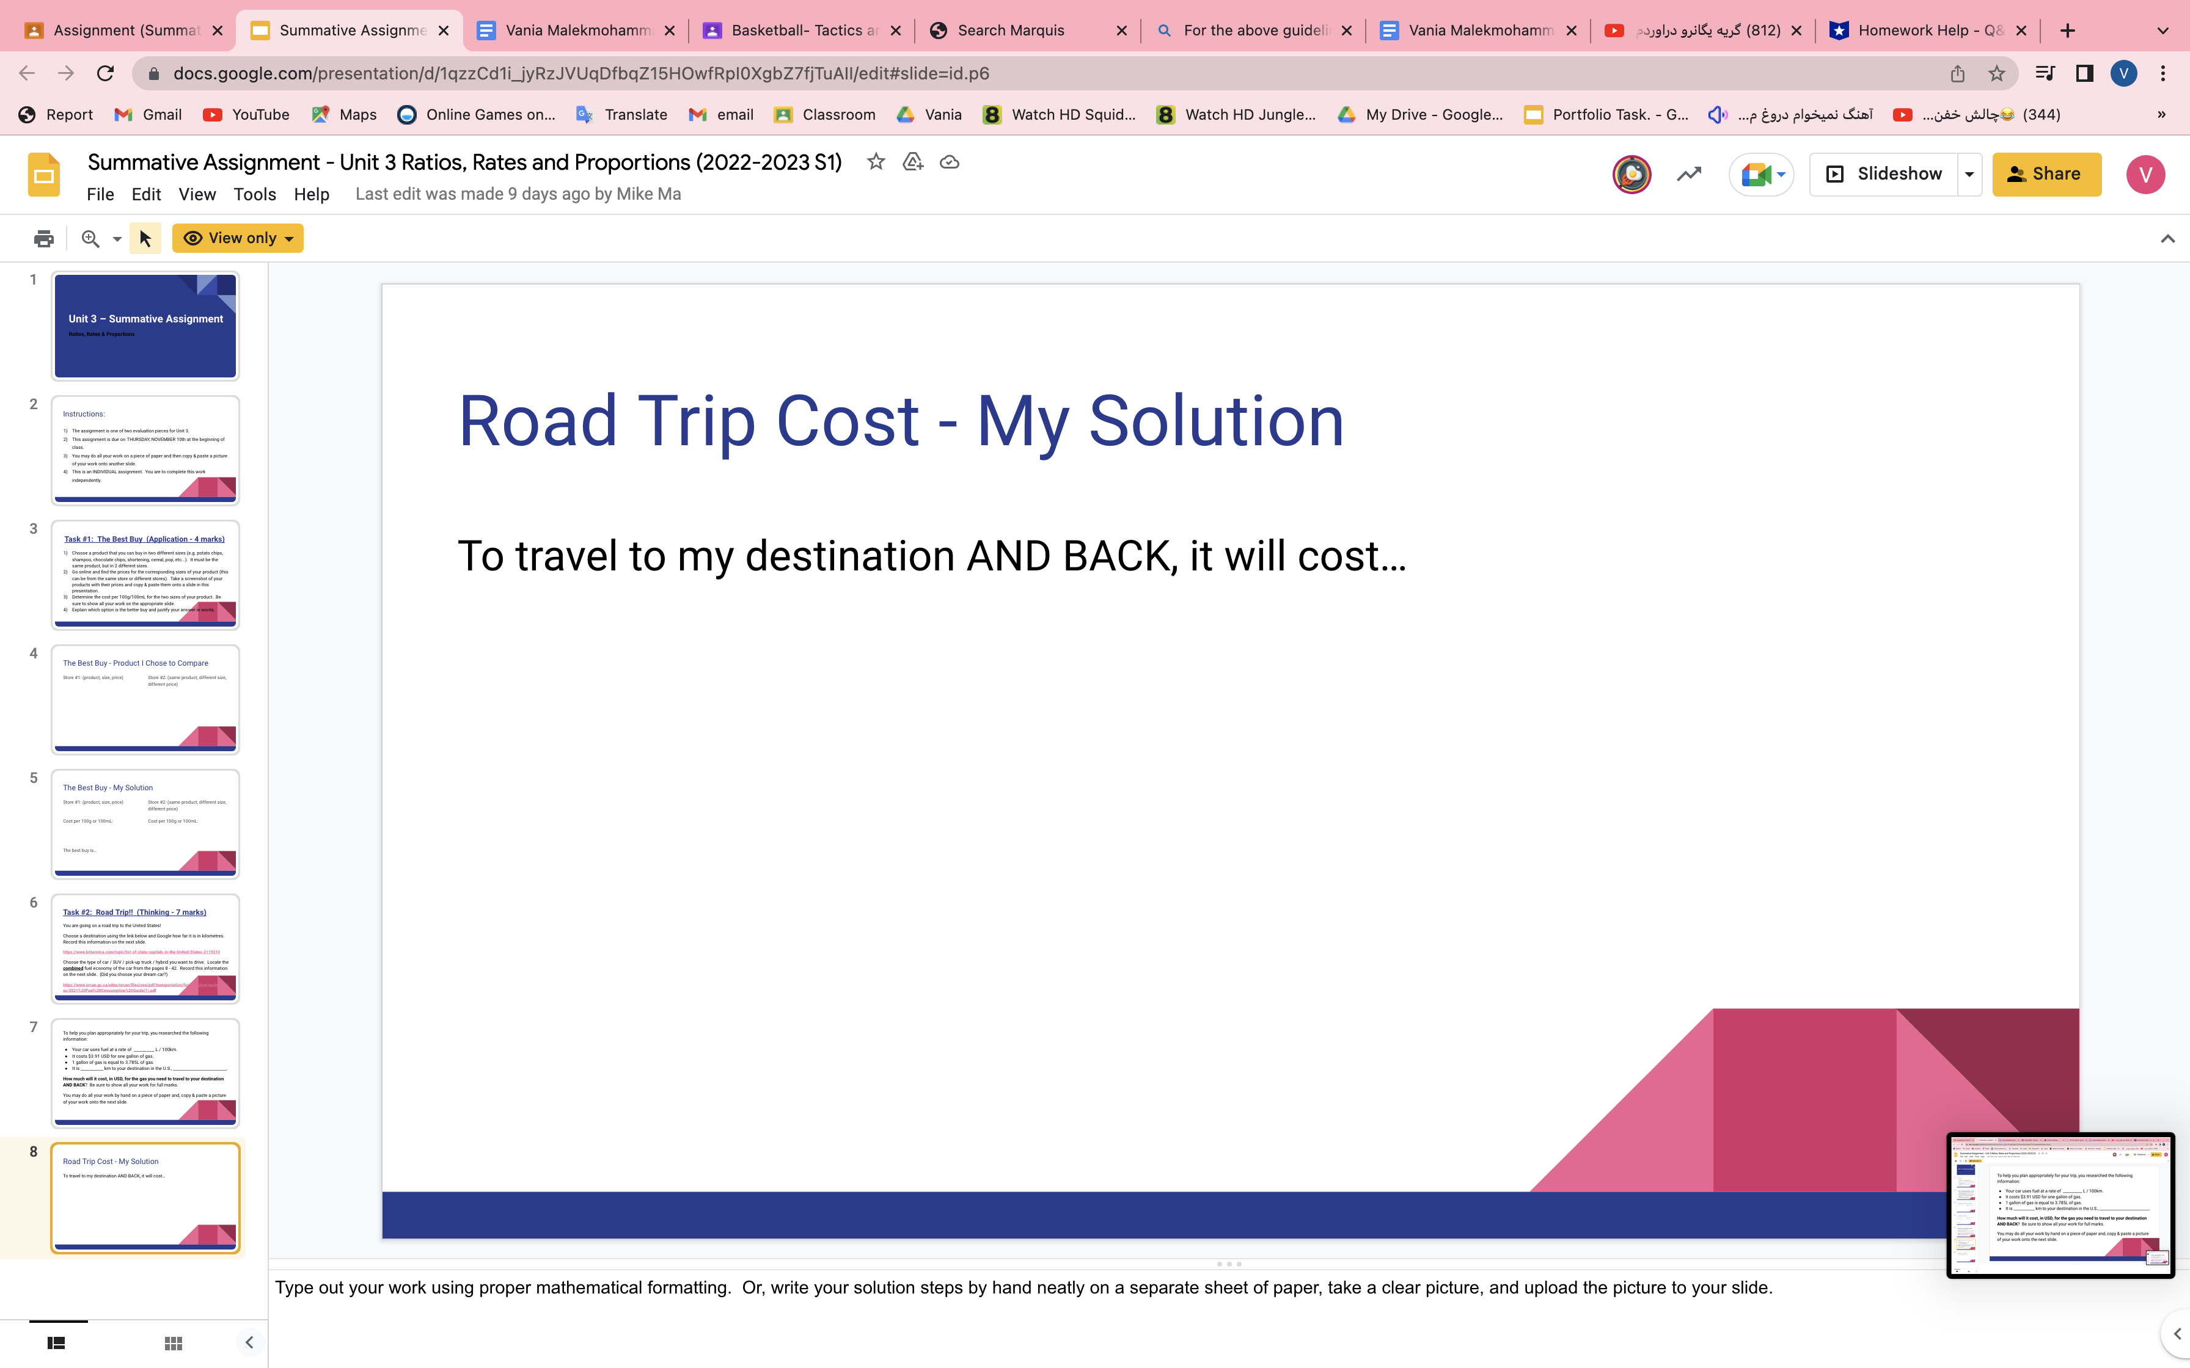Screen dimensions: 2190x1368
Task: Expand Slideshow options dropdown arrow
Action: pos(1969,175)
